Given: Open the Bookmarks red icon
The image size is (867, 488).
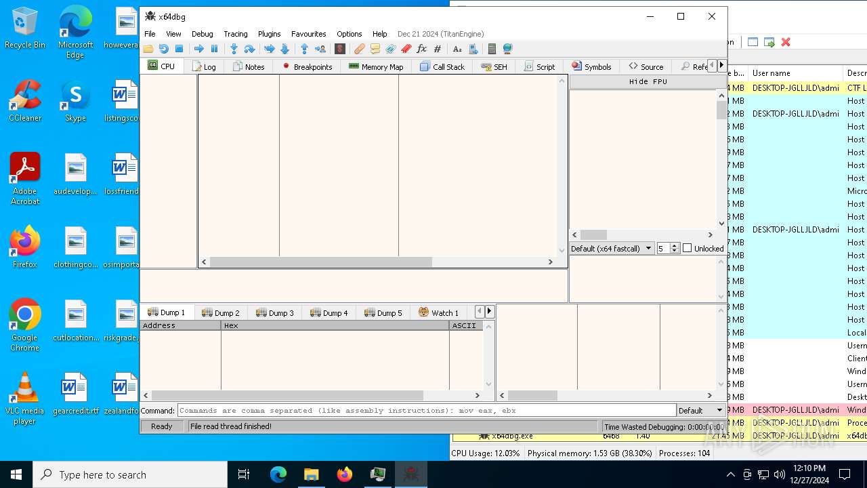Looking at the screenshot, I should [x=406, y=49].
